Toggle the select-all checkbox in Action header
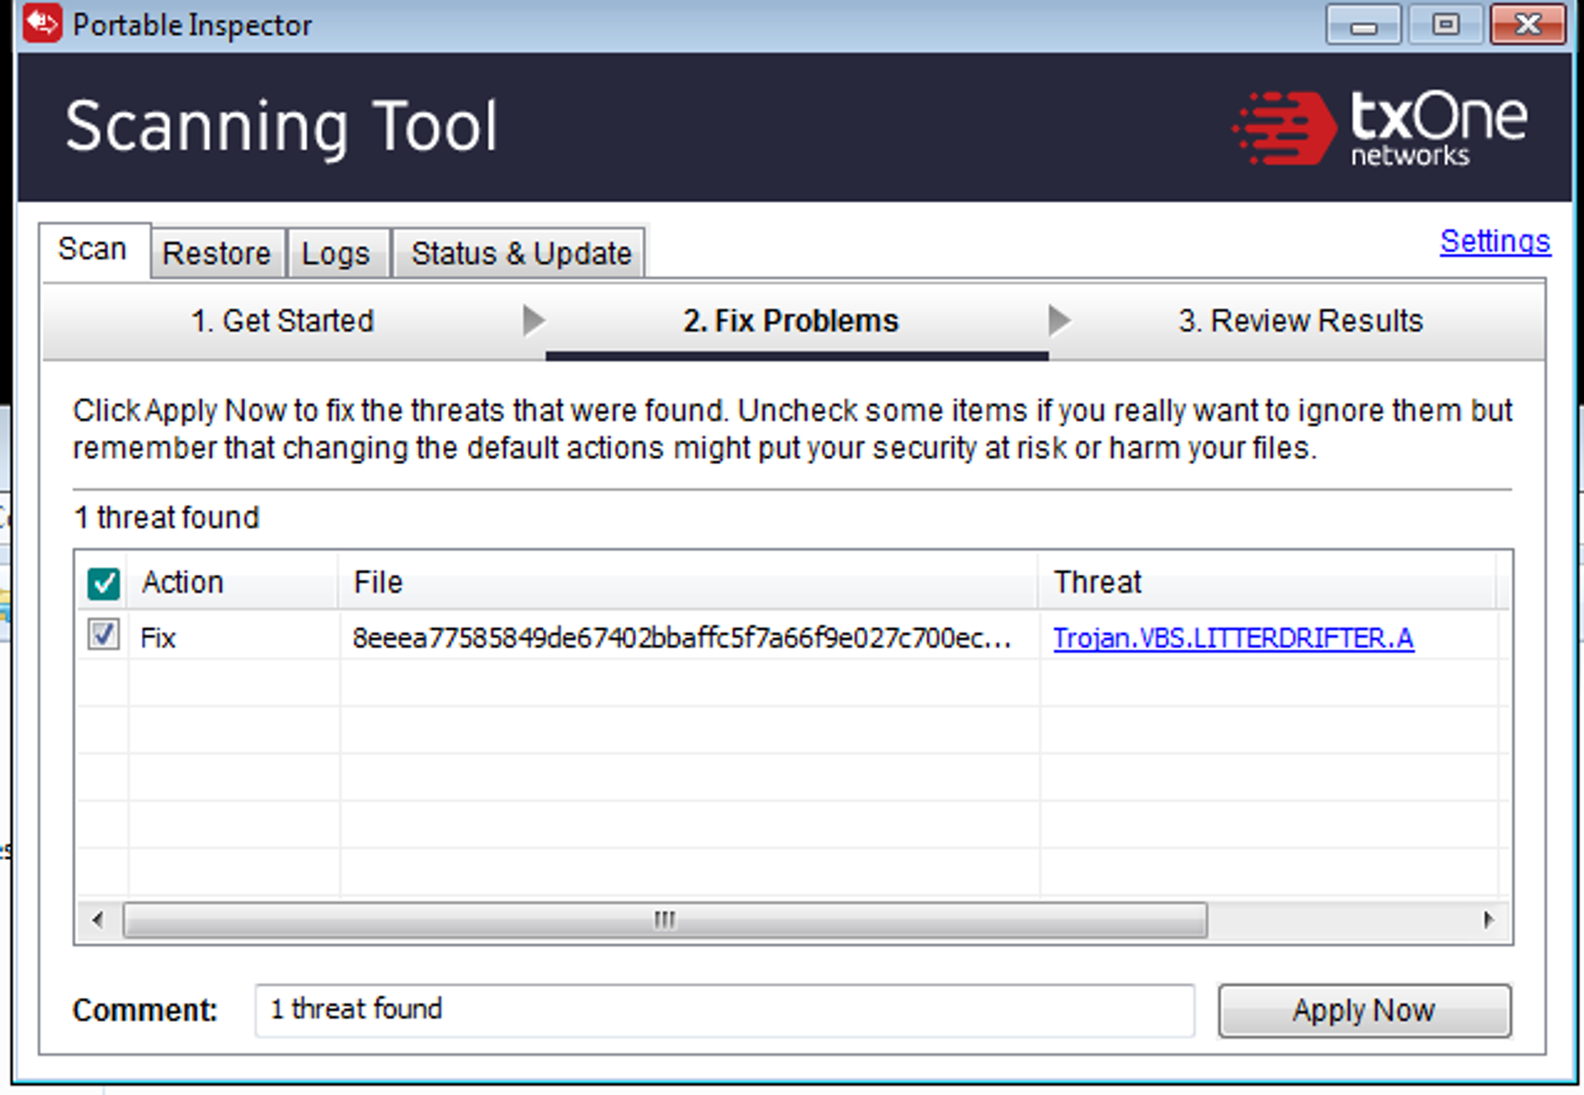The image size is (1584, 1095). 104,583
